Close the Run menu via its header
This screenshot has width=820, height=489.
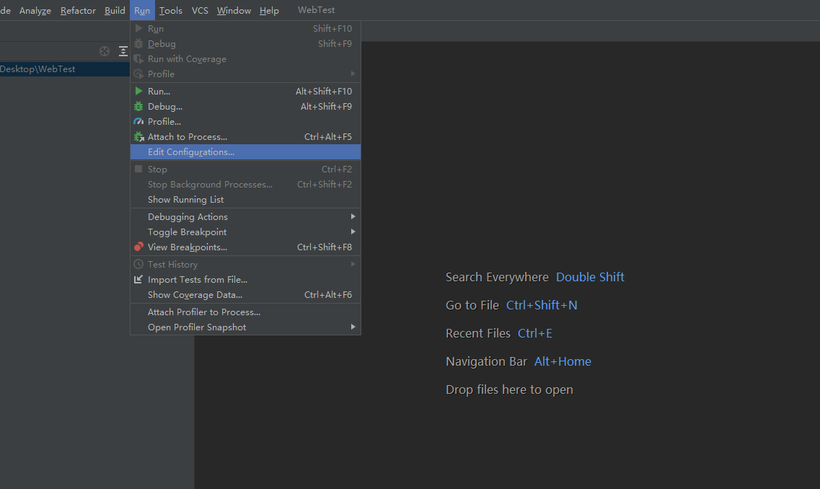pos(142,11)
